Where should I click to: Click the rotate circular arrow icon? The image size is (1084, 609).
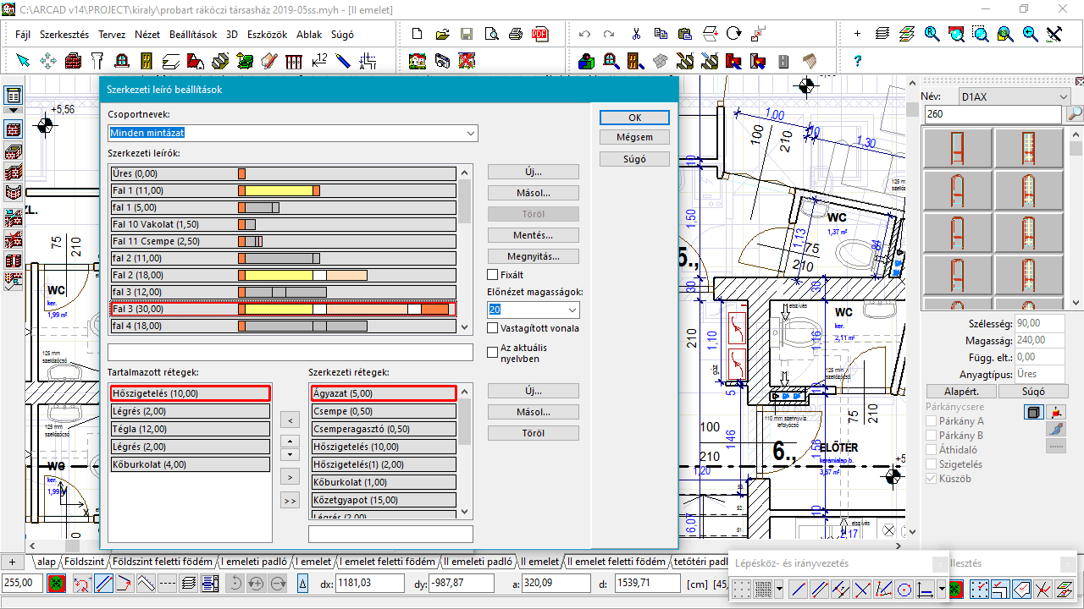[x=733, y=35]
